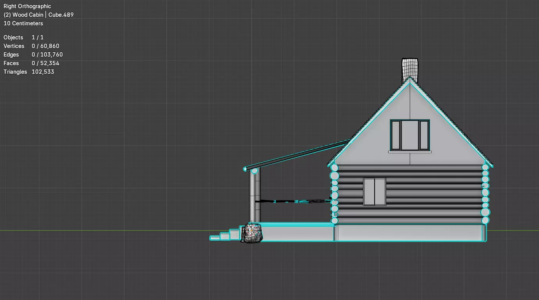Click the "10 Centimeters" grid scale text
Screen dimensions: 539x300
(x=23, y=23)
